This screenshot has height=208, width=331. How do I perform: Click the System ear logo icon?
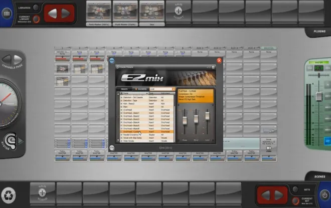[x=10, y=140]
